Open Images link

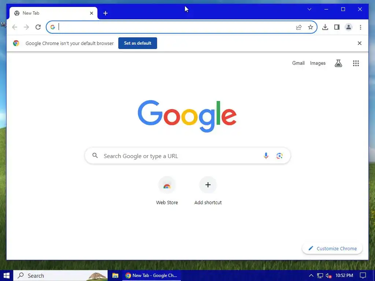coord(318,63)
